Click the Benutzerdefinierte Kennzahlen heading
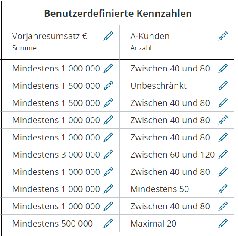The height and width of the screenshot is (236, 238). [118, 13]
